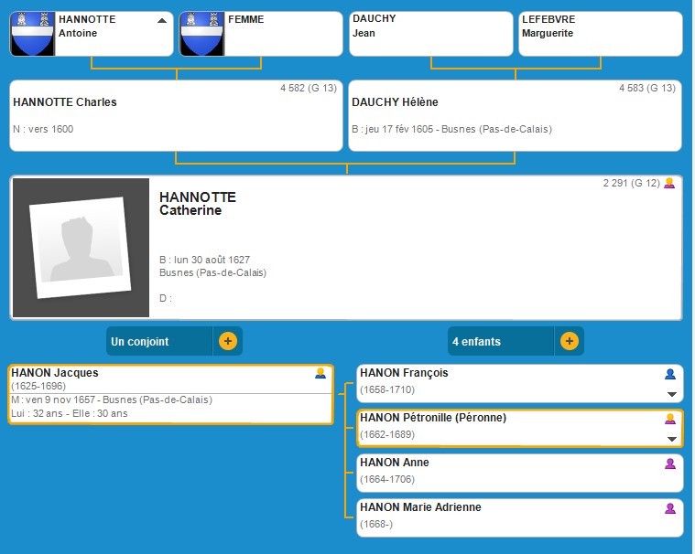Select LEFEBVRE Marguerite grandparent card
This screenshot has width=695, height=554.
tap(600, 34)
